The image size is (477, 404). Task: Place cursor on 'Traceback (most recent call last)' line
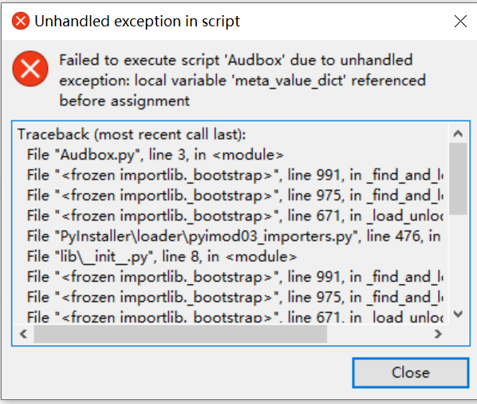(x=132, y=134)
